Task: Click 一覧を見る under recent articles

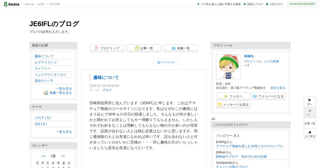Action: (x=64, y=89)
